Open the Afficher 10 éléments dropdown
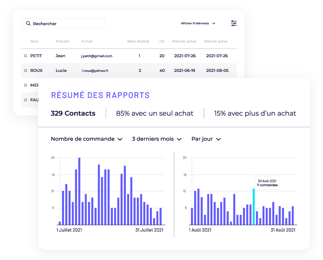The width and height of the screenshot is (323, 260). pos(198,24)
